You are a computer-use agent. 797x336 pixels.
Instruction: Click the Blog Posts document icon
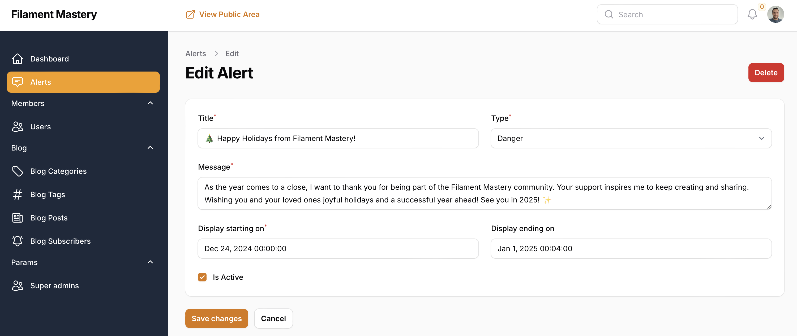17,217
